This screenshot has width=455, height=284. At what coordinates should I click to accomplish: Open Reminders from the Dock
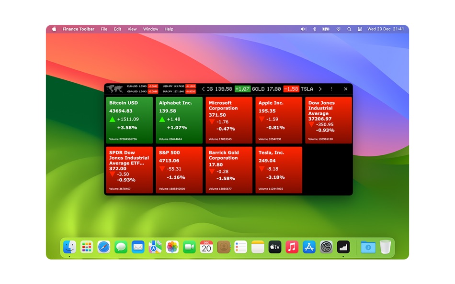pos(240,247)
